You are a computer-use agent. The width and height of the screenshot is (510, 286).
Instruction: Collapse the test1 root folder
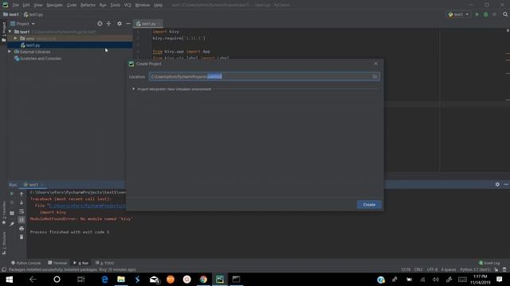click(x=10, y=32)
